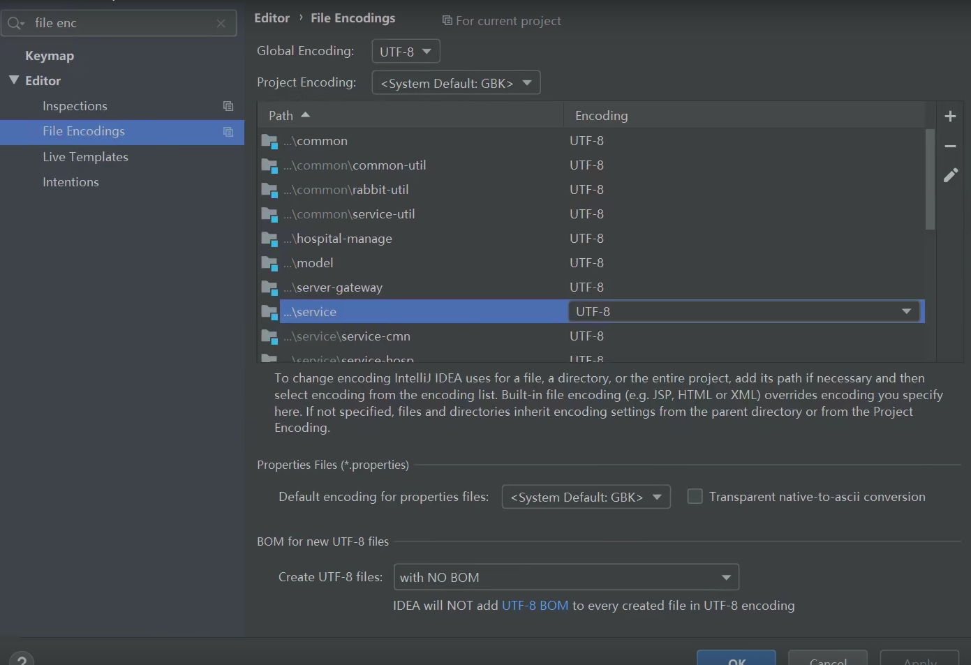Open the Intentions settings page

pos(71,182)
